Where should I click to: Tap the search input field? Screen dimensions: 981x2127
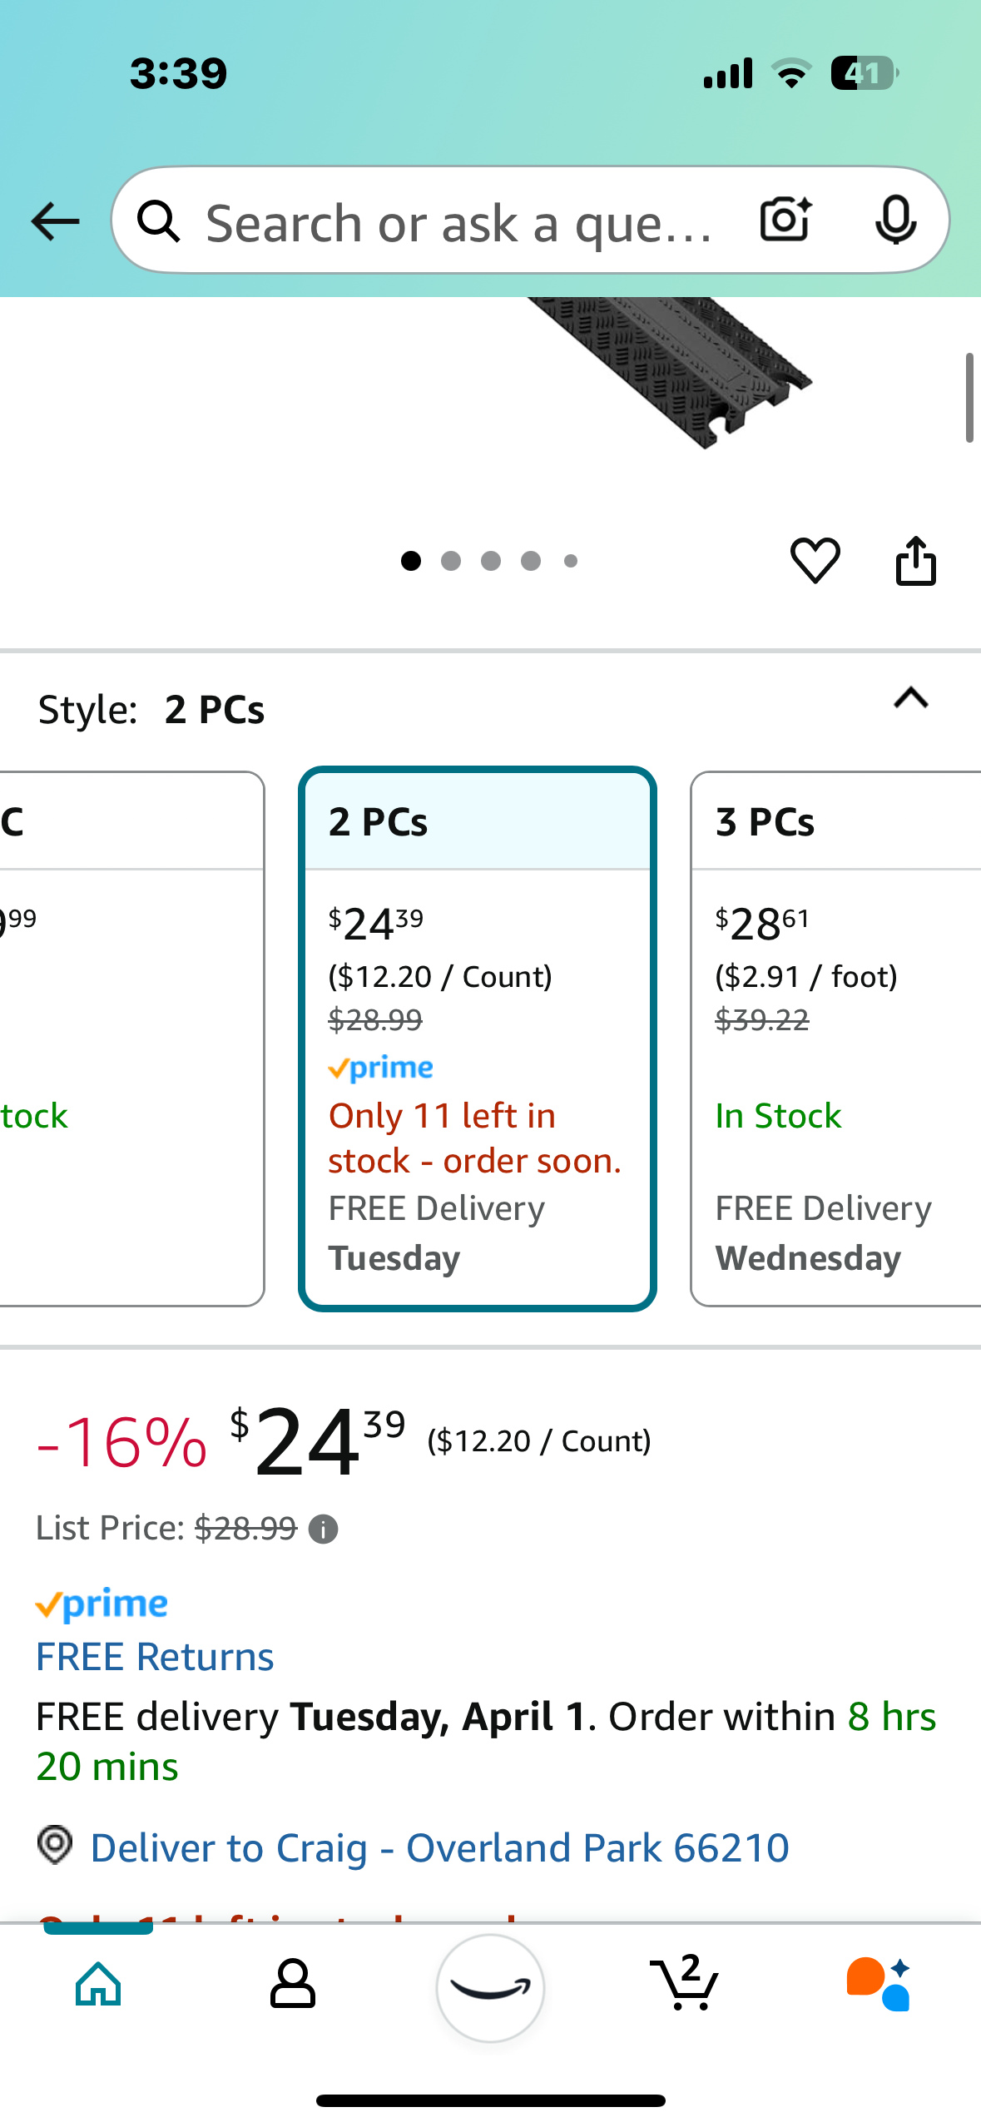(458, 223)
